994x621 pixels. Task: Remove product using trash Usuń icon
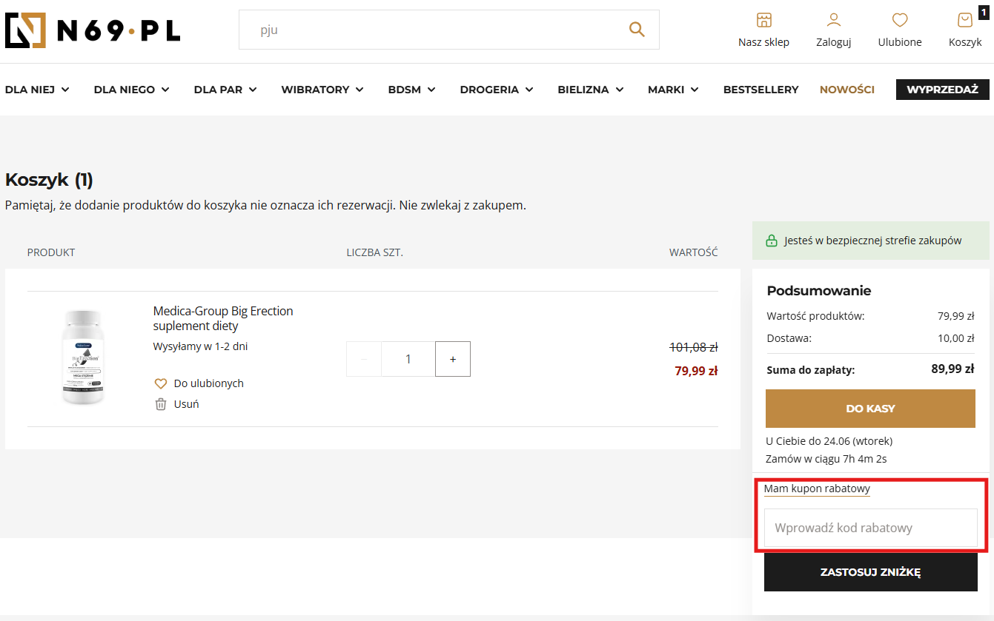pos(161,404)
